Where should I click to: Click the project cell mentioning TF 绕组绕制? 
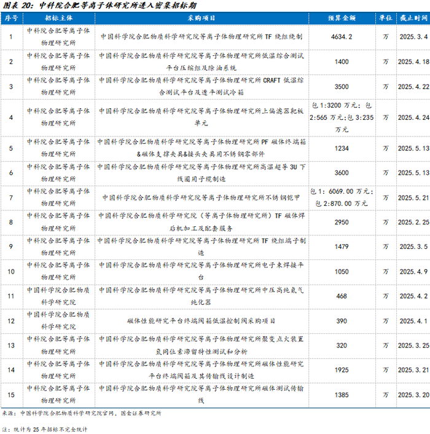click(x=201, y=37)
